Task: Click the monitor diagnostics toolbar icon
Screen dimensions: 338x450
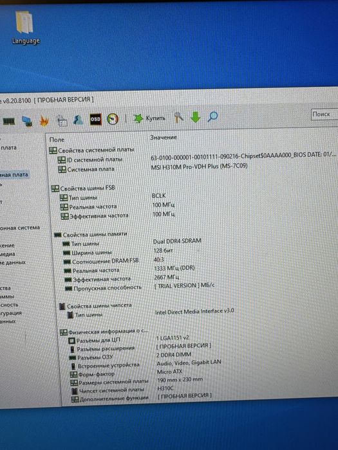Action: (27, 121)
